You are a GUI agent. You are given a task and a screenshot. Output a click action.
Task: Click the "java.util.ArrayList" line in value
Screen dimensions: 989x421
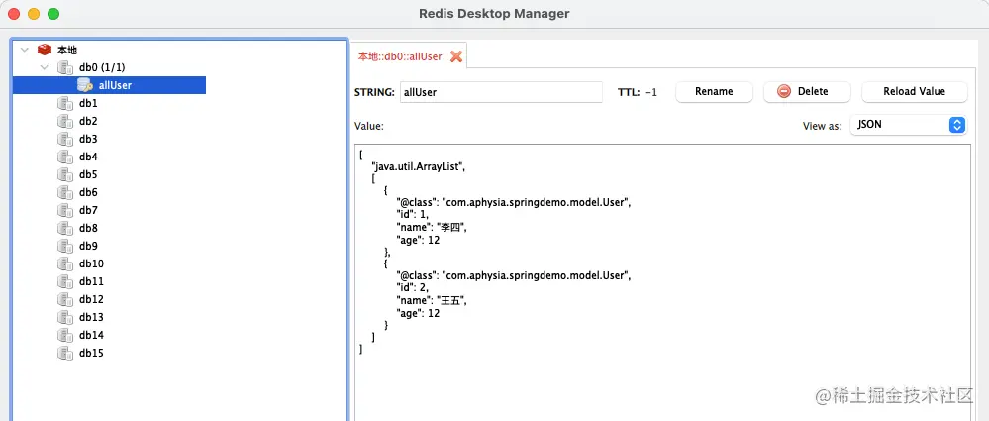pyautogui.click(x=420, y=167)
